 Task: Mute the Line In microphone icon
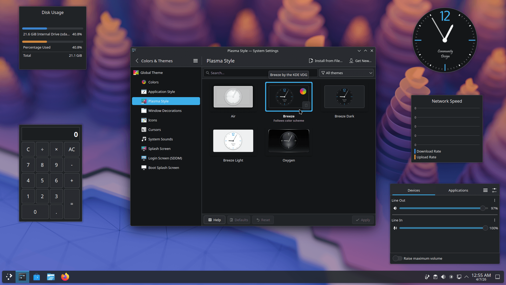tap(395, 228)
